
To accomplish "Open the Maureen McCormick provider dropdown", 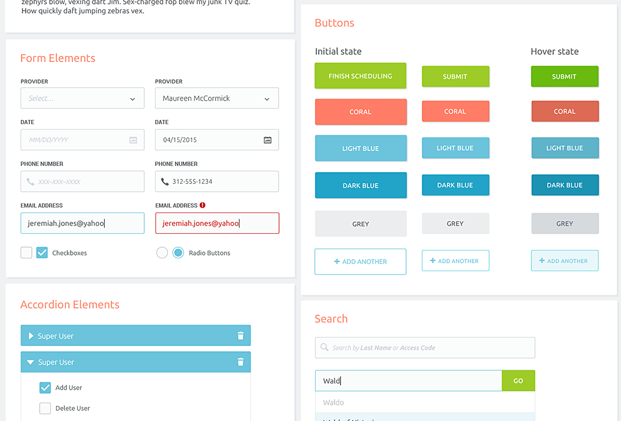I will point(217,98).
